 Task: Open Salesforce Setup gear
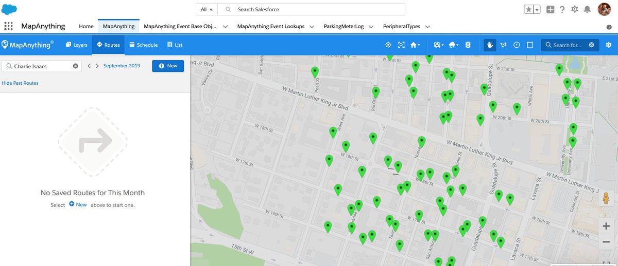click(574, 9)
